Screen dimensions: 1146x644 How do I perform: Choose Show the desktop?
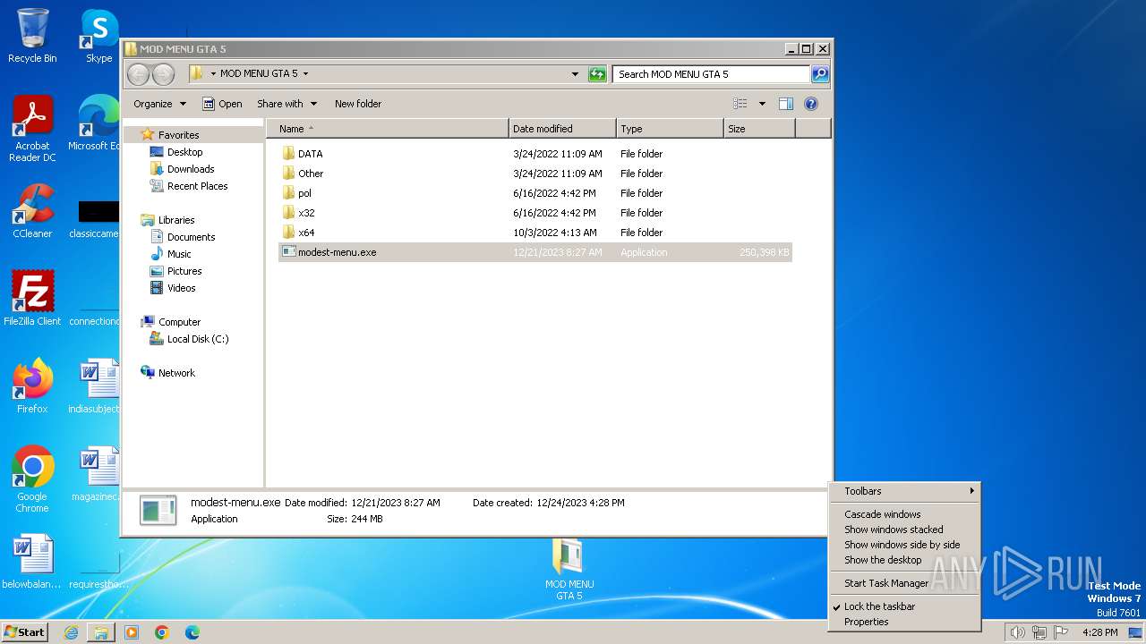pos(904,560)
